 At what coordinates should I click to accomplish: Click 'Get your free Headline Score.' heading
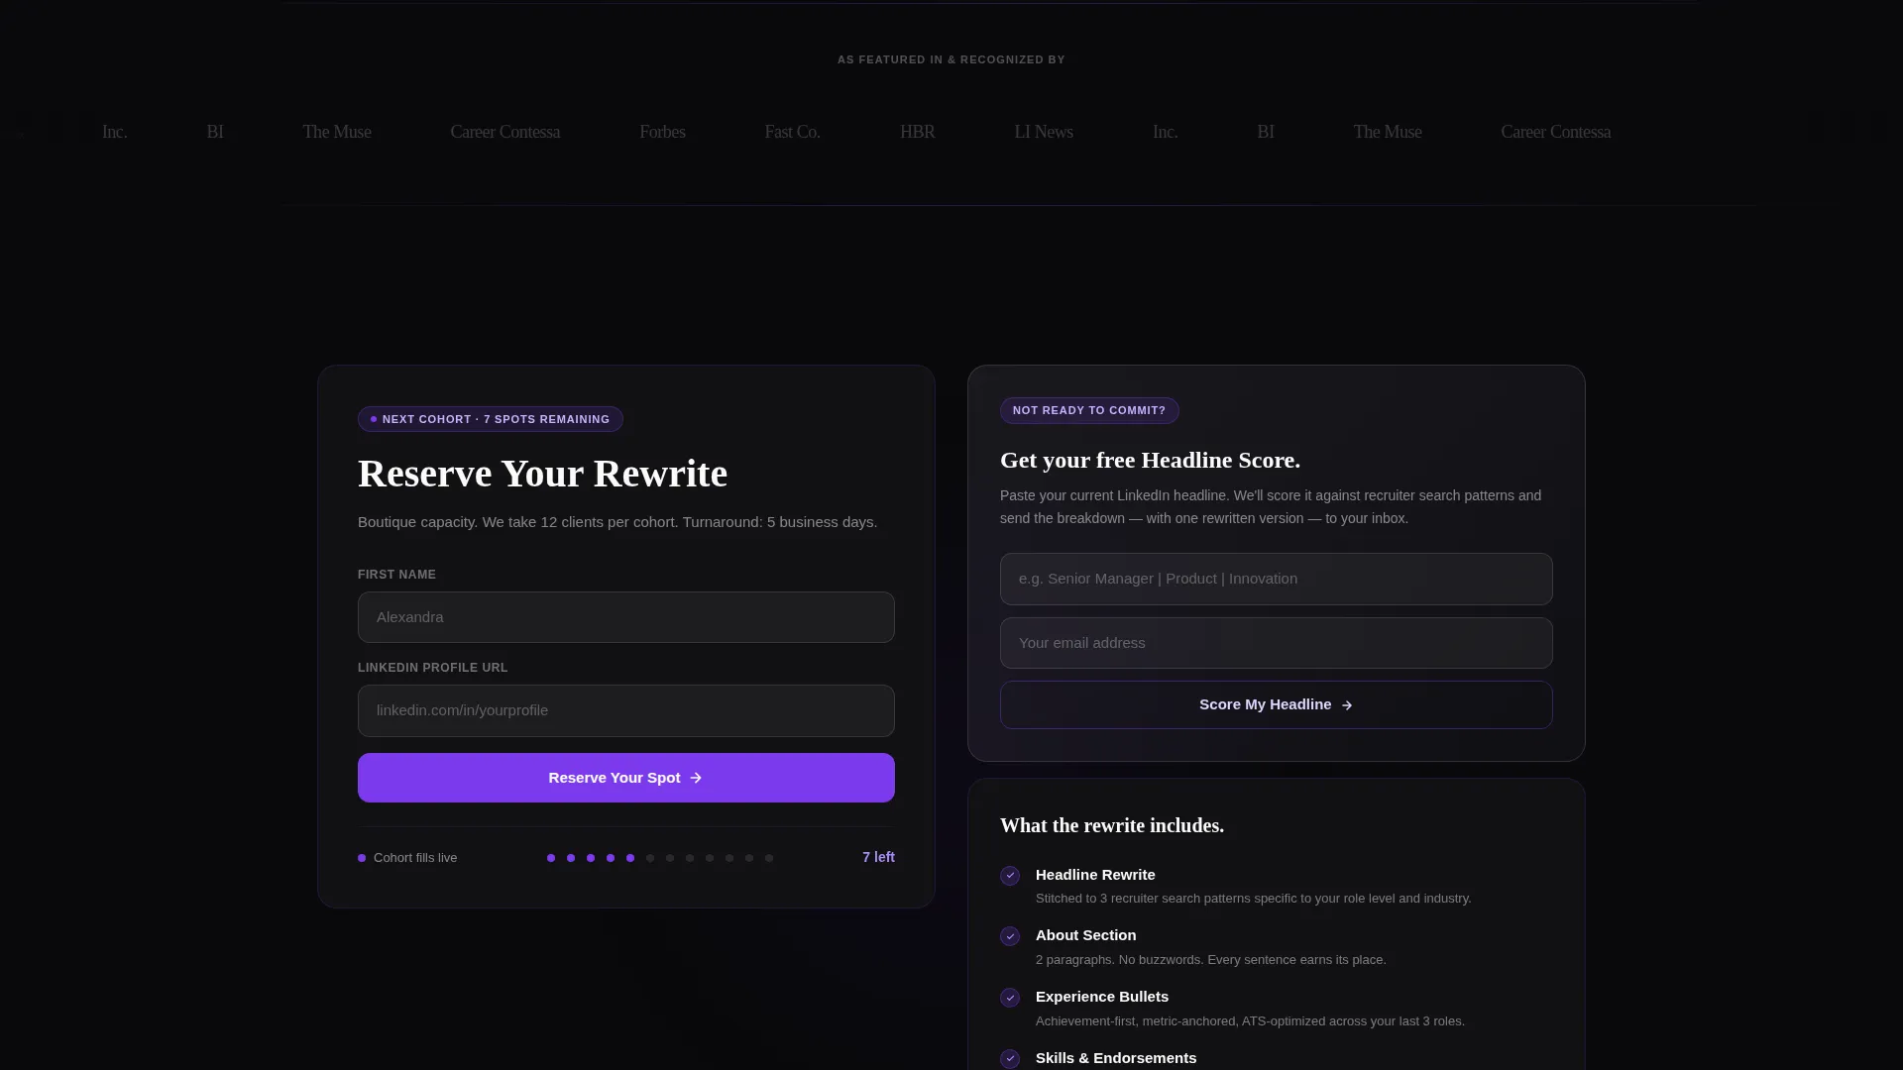(1150, 460)
